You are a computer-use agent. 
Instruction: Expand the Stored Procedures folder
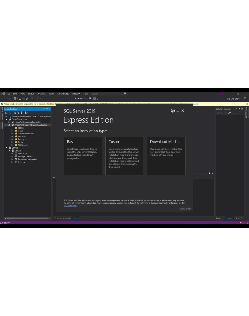tap(12, 134)
